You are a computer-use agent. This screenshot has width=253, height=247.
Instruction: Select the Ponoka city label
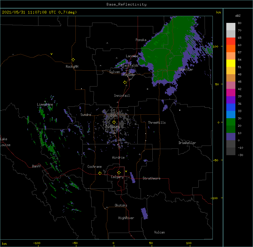click(141, 40)
